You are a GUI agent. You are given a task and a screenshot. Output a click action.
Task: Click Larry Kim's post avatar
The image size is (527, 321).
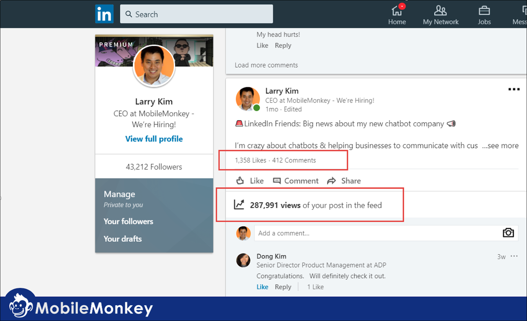[x=248, y=99]
